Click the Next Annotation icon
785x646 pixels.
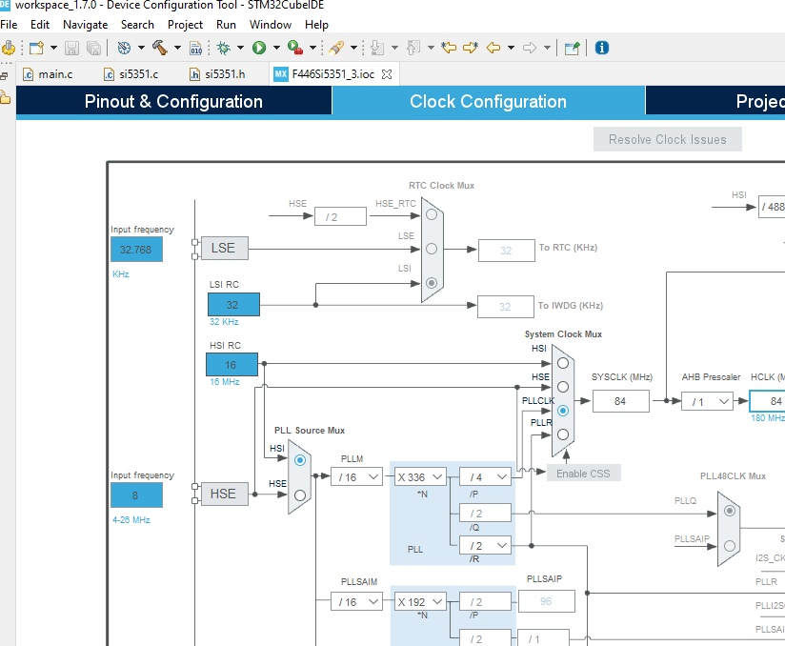[377, 48]
